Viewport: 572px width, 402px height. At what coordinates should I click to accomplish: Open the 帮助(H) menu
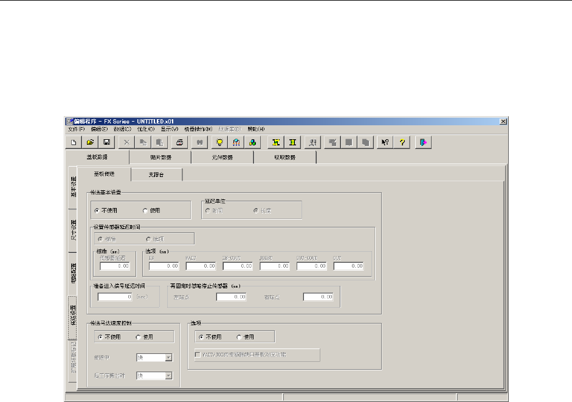(256, 130)
